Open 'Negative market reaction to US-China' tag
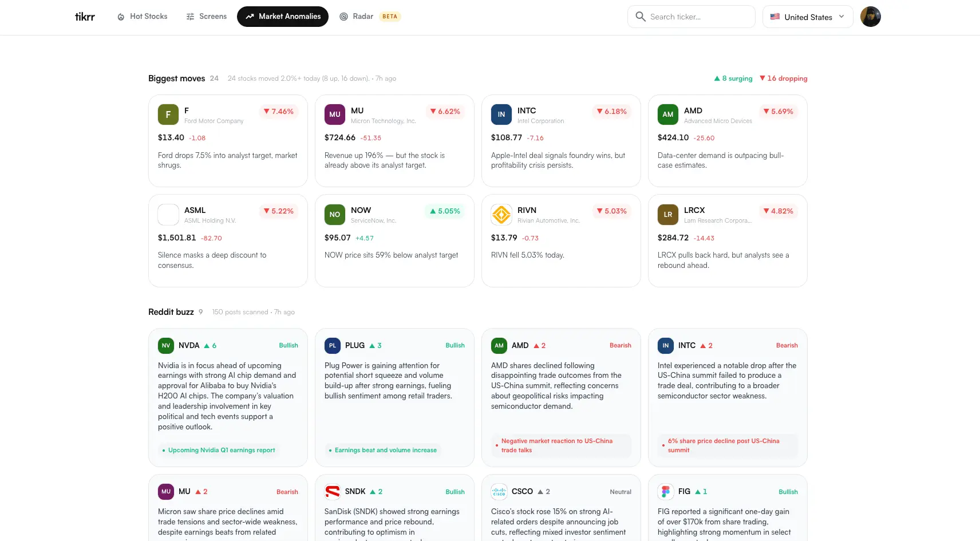The image size is (980, 541). (561, 445)
